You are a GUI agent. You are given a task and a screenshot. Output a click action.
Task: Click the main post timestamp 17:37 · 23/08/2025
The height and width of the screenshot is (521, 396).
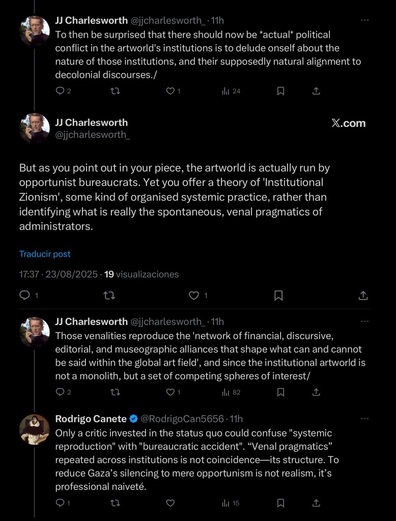point(58,274)
